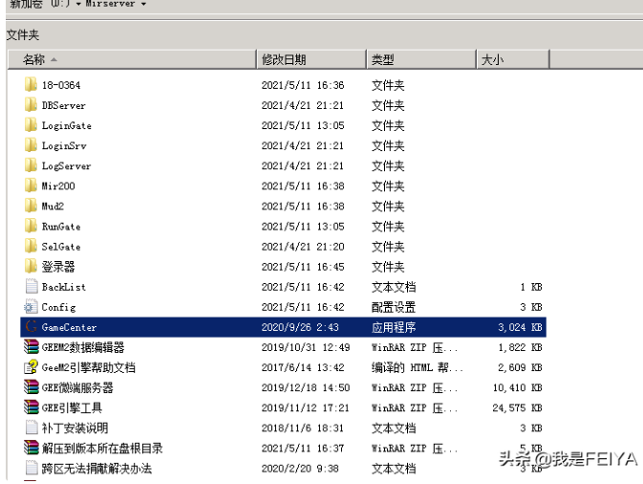Viewport: 643px width, 484px height.
Task: Select the RunGate folder name
Action: (61, 226)
